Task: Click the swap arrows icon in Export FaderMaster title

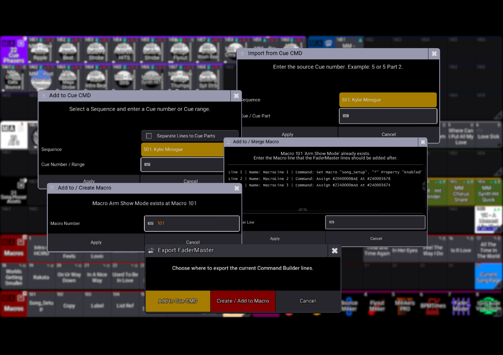Action: pos(151,250)
